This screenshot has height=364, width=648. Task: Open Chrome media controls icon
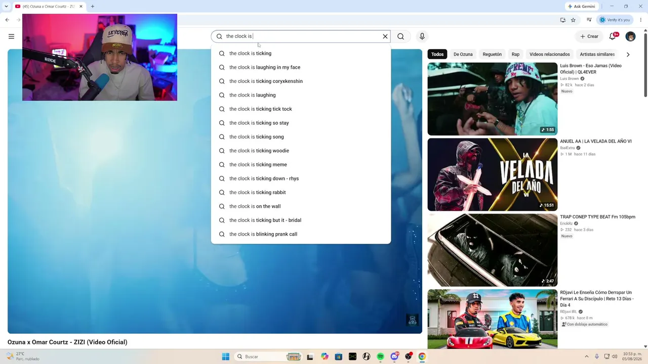coord(589,20)
